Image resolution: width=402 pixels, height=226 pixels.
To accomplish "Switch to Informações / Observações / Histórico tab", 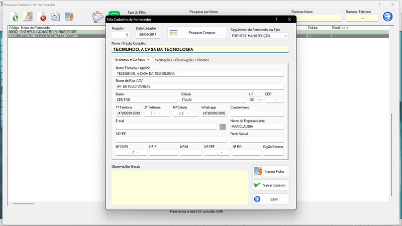I will 182,60.
